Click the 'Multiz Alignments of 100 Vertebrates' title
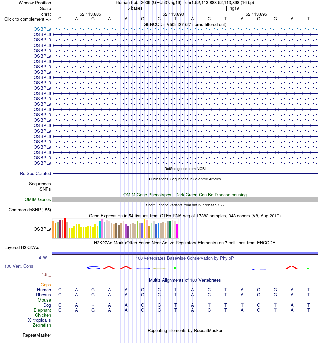This screenshot has height=343, width=318. (x=185, y=280)
